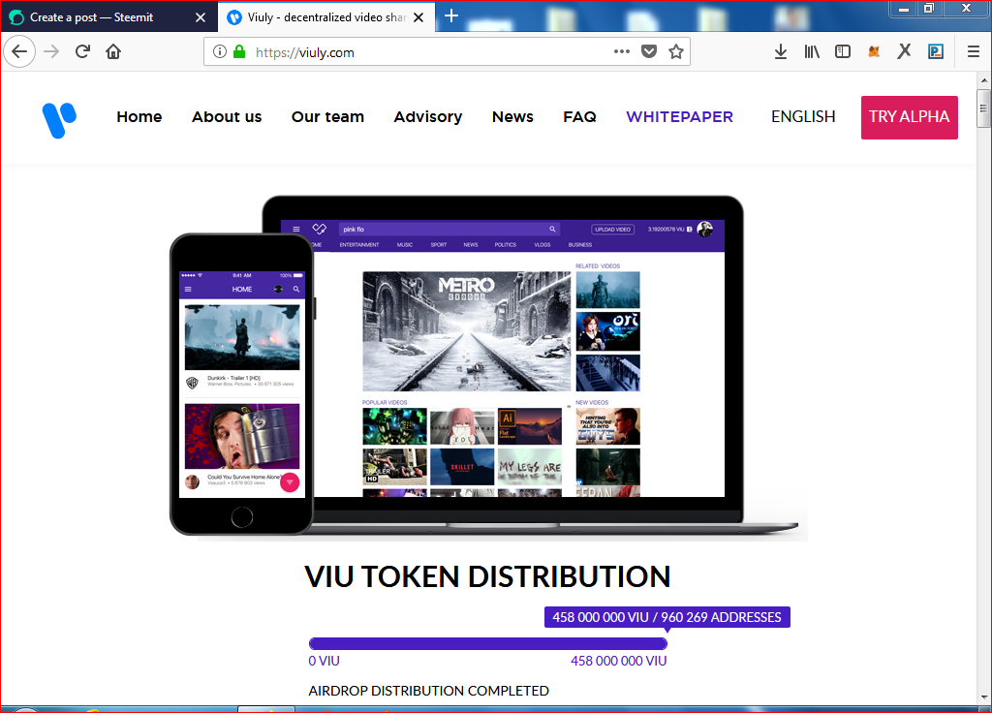Click the page scrollbar down arrow

coord(984,697)
